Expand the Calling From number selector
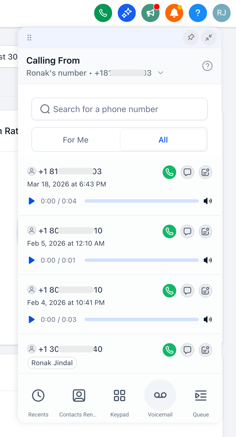 tap(161, 73)
